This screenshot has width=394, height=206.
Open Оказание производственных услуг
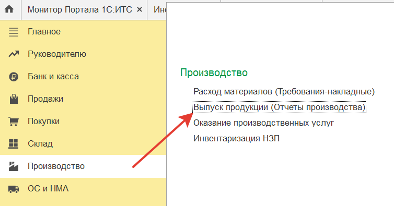tap(263, 123)
